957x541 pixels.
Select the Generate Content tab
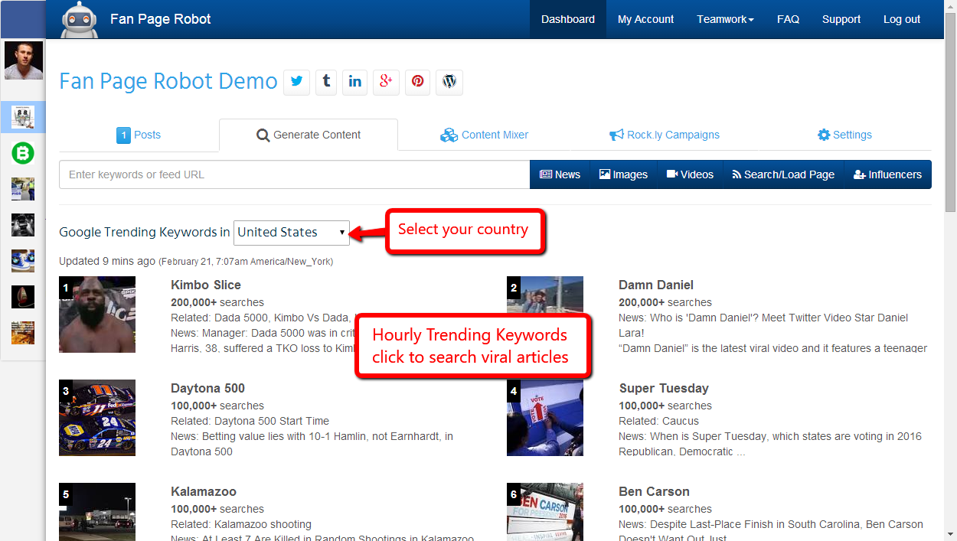[x=309, y=135]
